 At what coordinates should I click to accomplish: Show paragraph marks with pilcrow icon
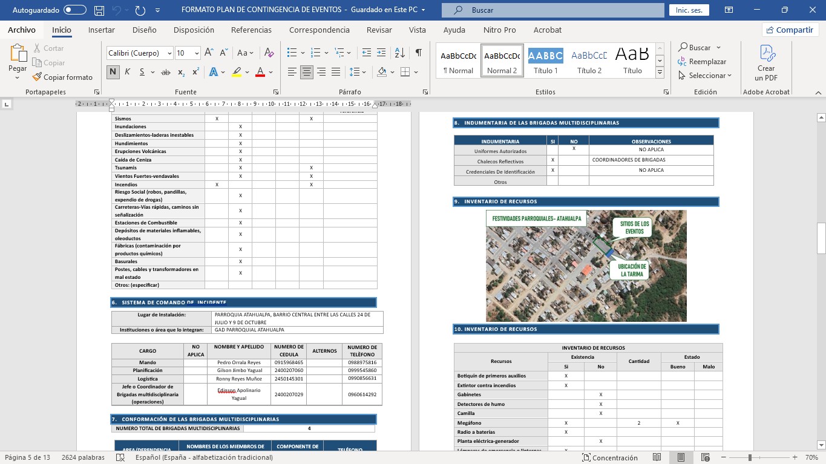click(418, 53)
